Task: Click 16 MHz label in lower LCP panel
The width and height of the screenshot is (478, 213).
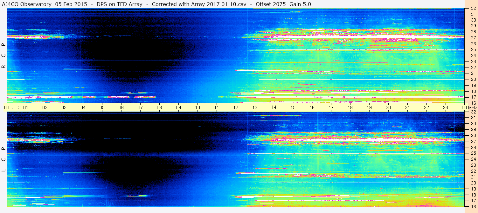Action: click(473, 206)
